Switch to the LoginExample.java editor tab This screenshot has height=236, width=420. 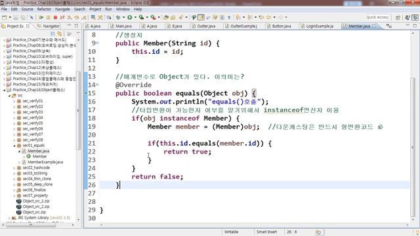[317, 26]
